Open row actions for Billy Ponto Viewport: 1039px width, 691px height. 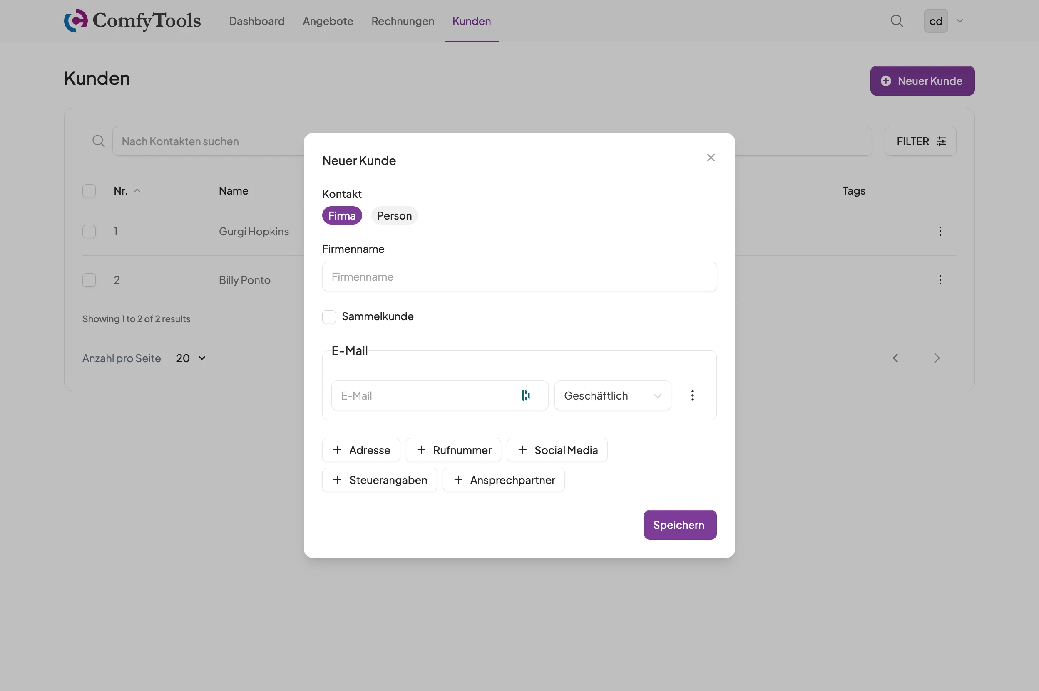pos(940,280)
